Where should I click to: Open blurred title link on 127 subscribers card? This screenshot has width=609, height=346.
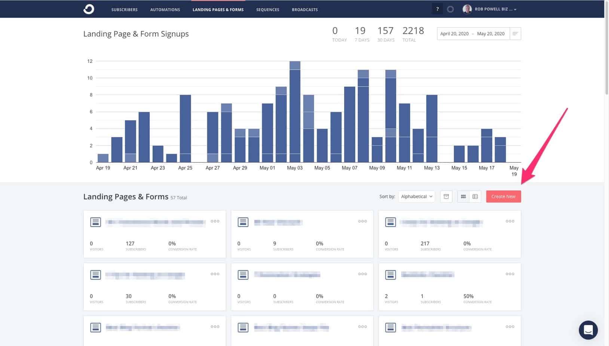[x=156, y=222]
